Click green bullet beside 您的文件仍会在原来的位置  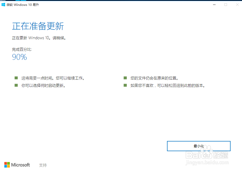click(125, 78)
